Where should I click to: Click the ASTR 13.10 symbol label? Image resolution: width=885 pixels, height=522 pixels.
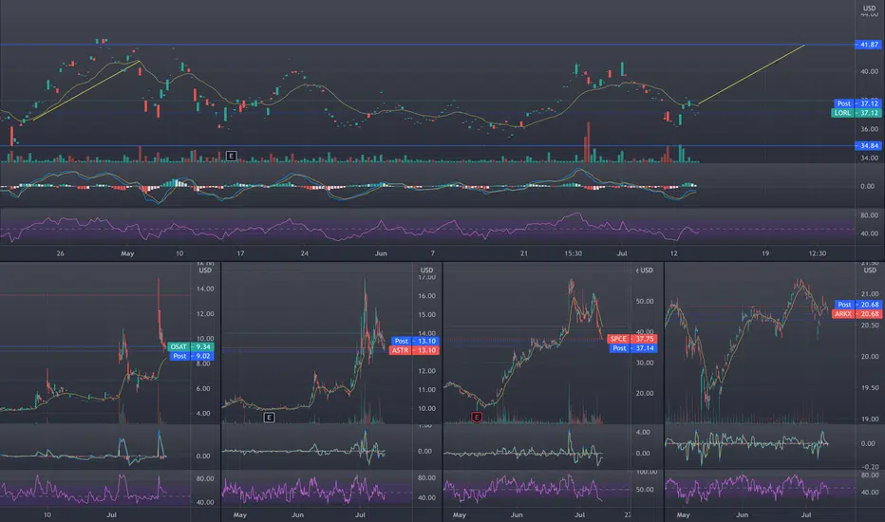coord(414,350)
